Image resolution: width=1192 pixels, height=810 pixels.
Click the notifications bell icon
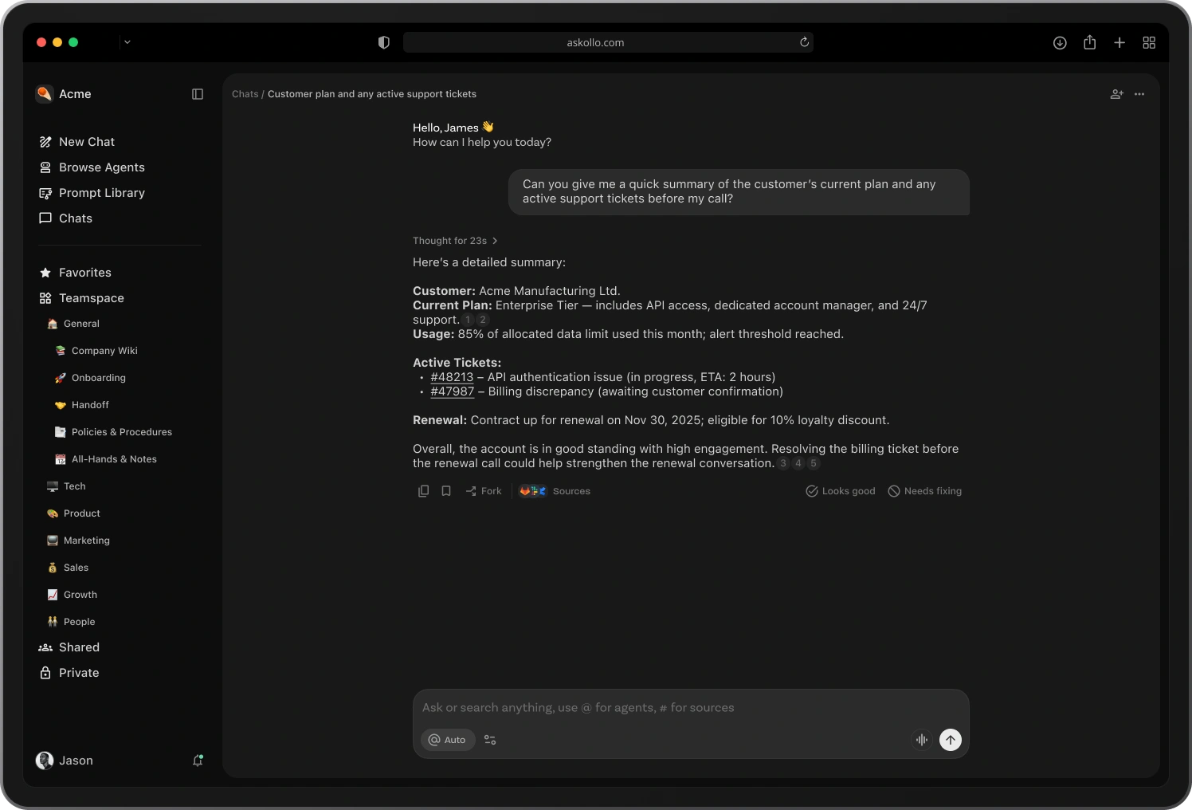(198, 761)
